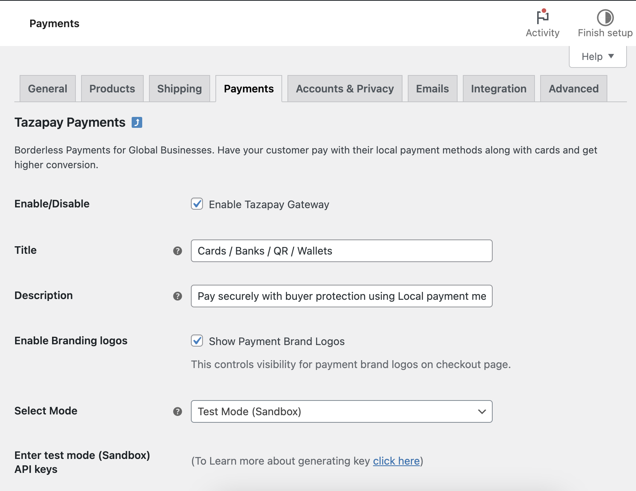Switch to the Products tab
This screenshot has width=636, height=491.
[x=112, y=89]
